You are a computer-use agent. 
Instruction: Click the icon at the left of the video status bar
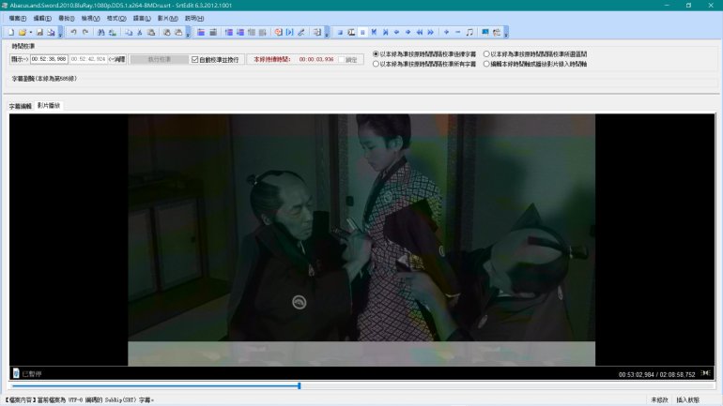tap(16, 373)
